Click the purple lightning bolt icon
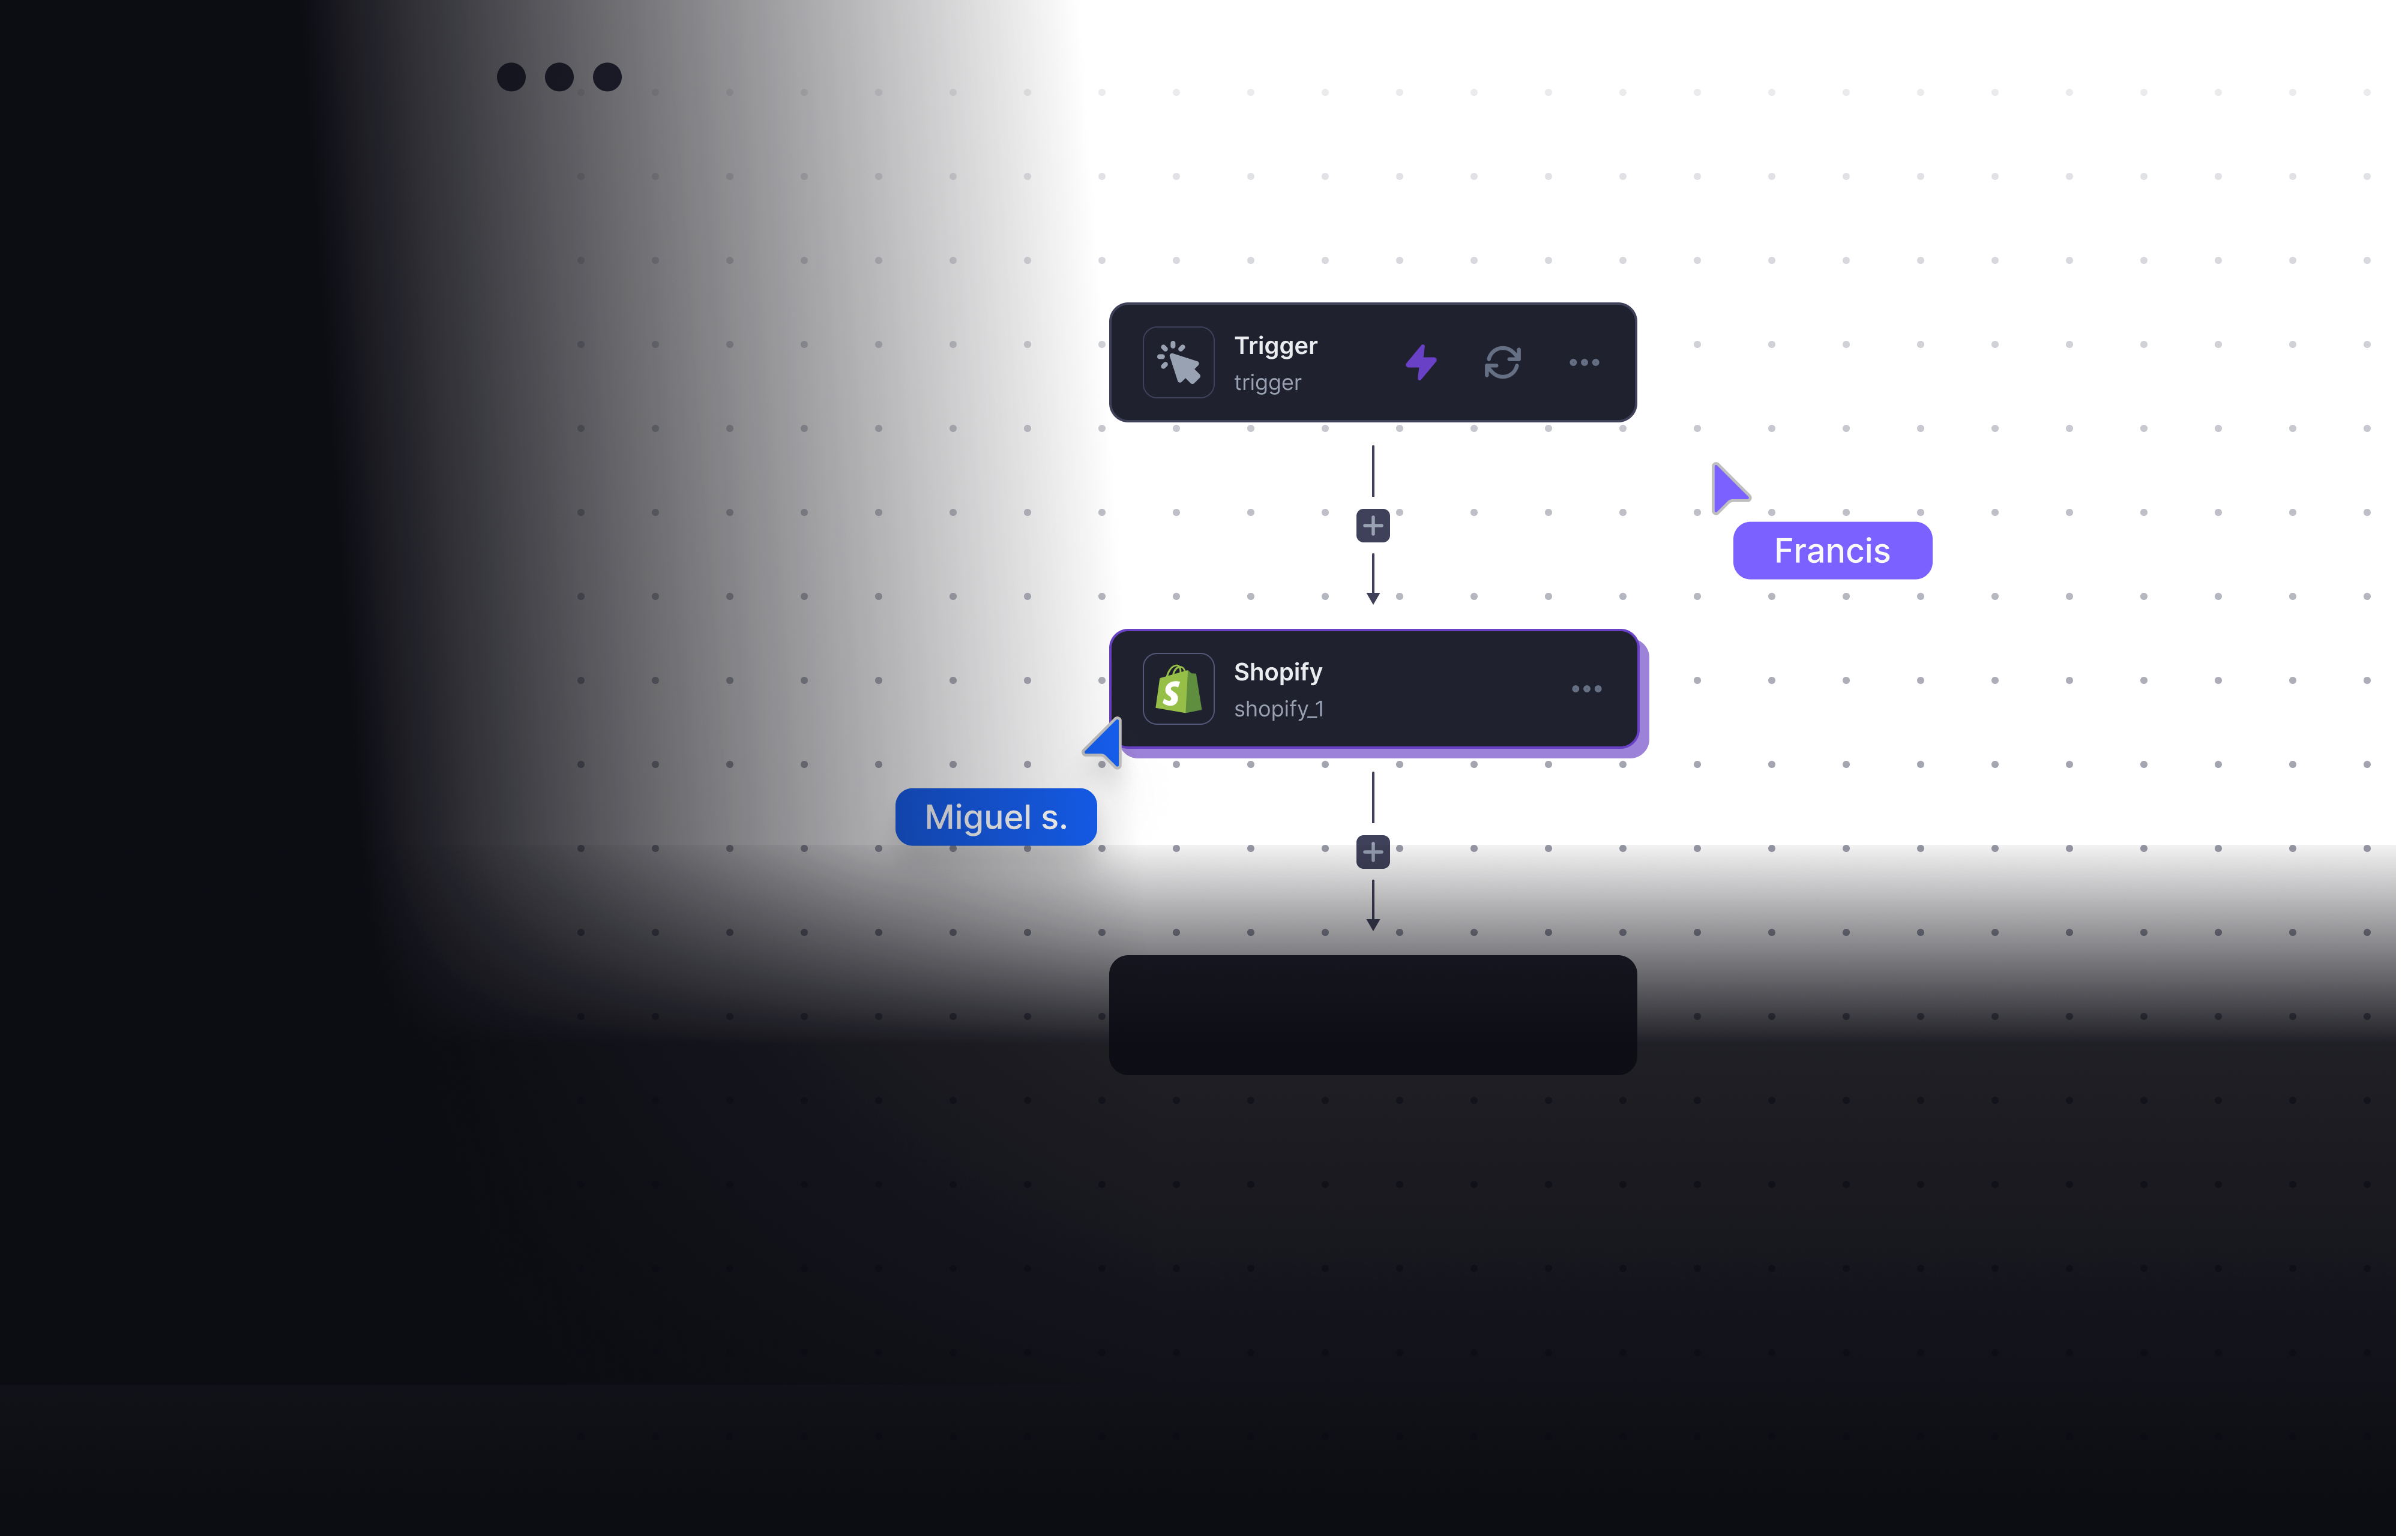This screenshot has height=1536, width=2408. 1420,363
